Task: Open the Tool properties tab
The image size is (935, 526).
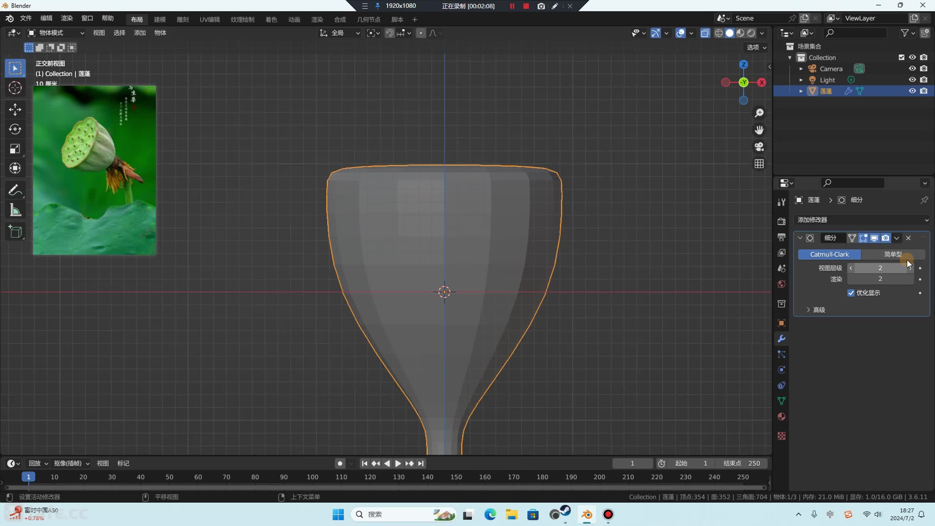Action: click(x=782, y=202)
